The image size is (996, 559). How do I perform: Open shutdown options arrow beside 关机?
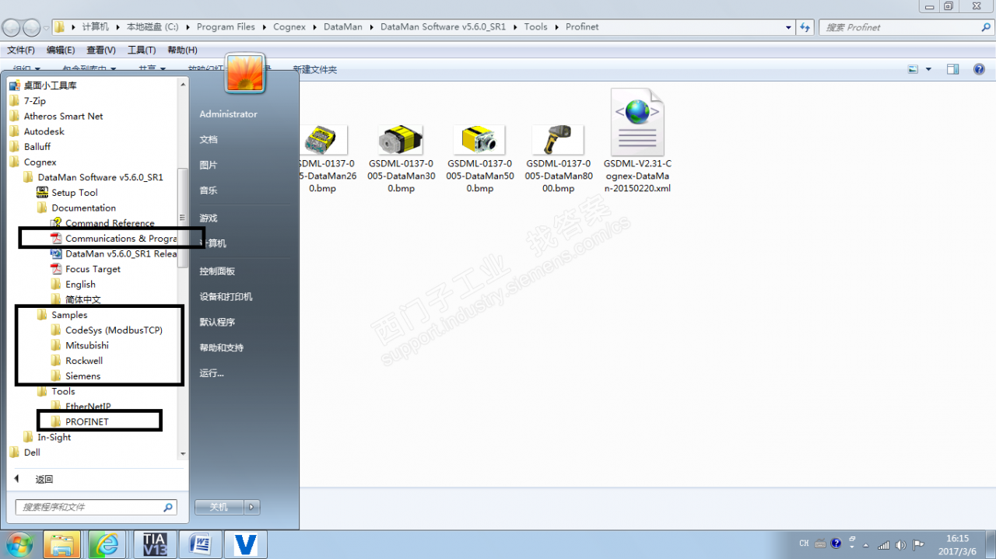click(x=252, y=507)
